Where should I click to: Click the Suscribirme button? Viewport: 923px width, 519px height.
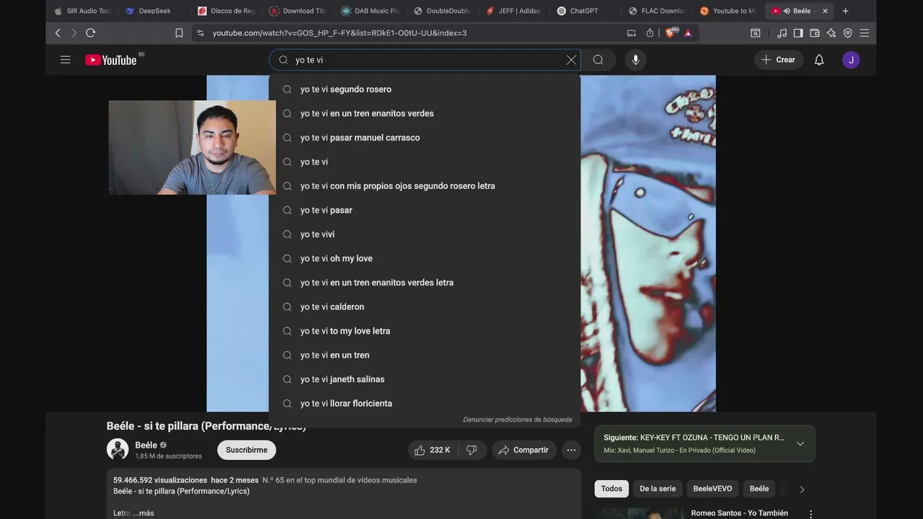pyautogui.click(x=247, y=450)
